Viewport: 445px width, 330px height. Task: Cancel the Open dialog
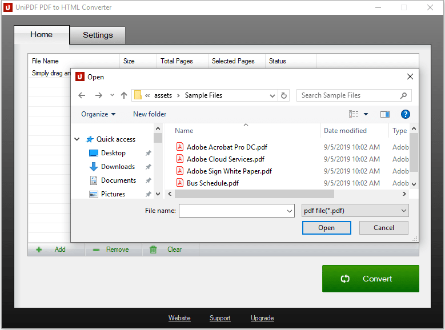point(384,228)
